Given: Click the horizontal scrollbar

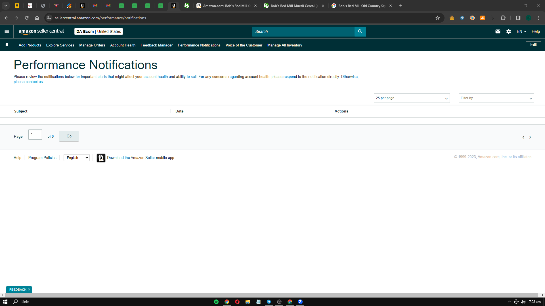Looking at the screenshot, I should (x=271, y=295).
